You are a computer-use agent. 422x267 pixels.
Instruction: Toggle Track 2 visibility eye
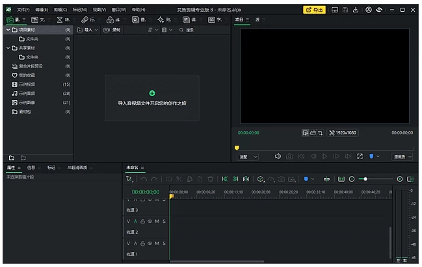click(150, 222)
